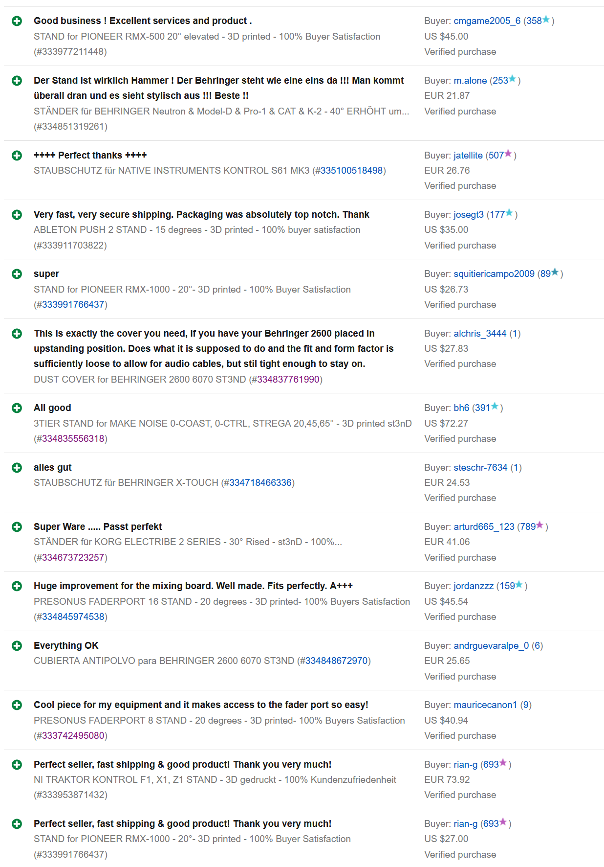Open buyer profile steschr-7634
The height and width of the screenshot is (867, 604).
pyautogui.click(x=480, y=468)
